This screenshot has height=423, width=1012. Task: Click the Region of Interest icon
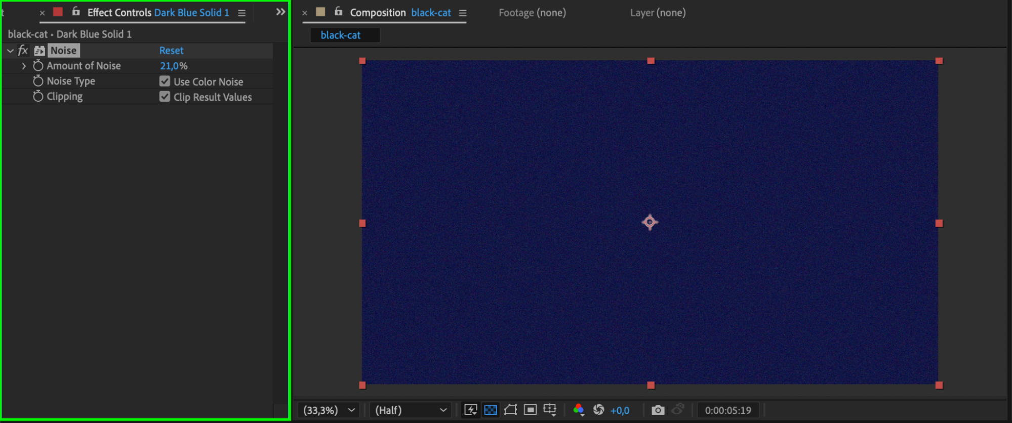pyautogui.click(x=530, y=410)
